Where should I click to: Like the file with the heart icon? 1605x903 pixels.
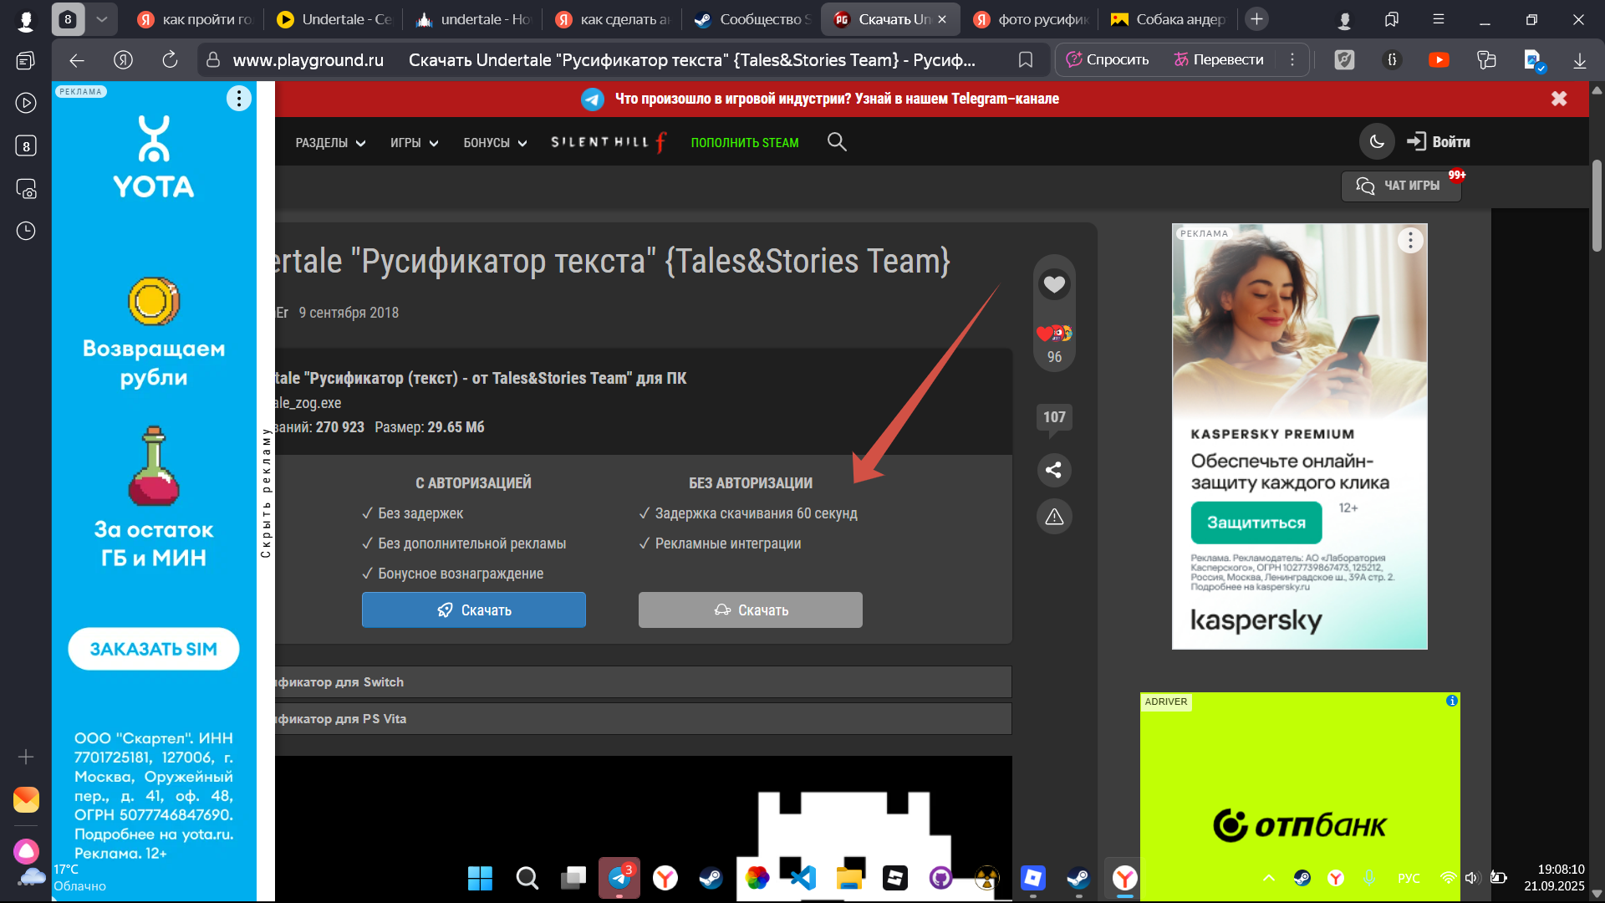(x=1054, y=284)
